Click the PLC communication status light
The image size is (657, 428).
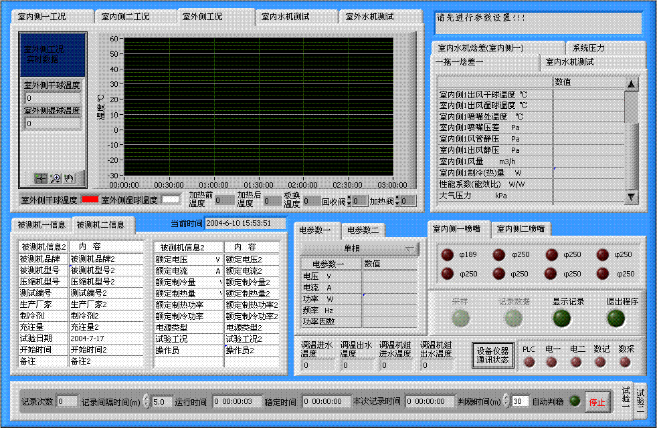click(x=529, y=363)
